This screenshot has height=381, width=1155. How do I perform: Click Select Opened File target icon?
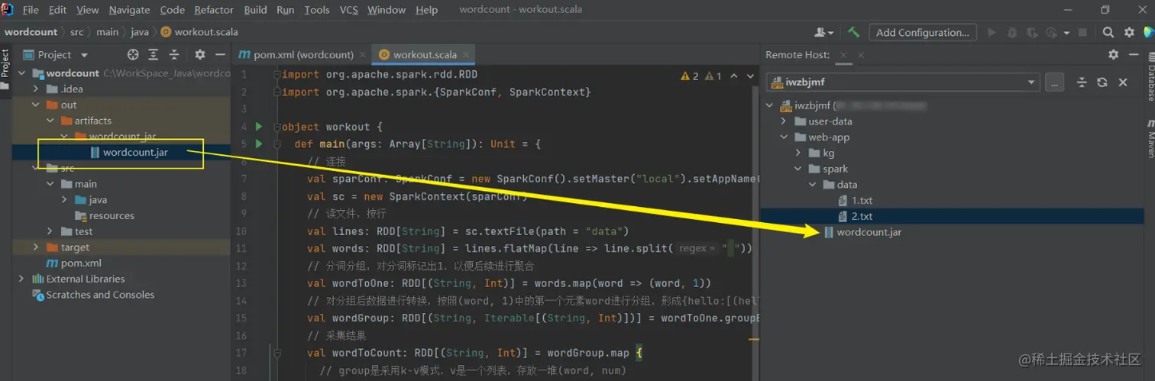click(133, 54)
